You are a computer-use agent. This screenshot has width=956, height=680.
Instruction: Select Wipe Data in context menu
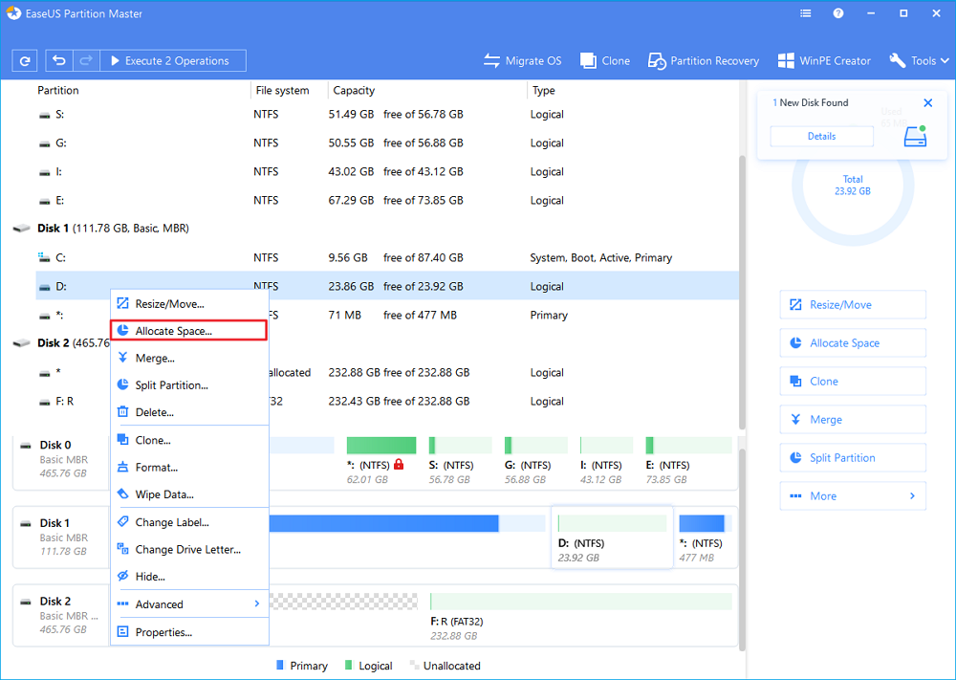pos(164,495)
